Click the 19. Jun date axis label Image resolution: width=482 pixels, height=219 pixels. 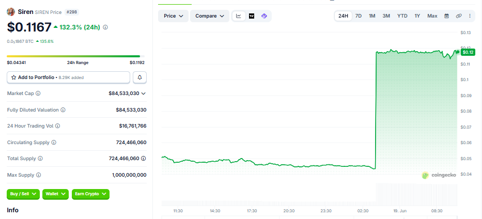400,211
